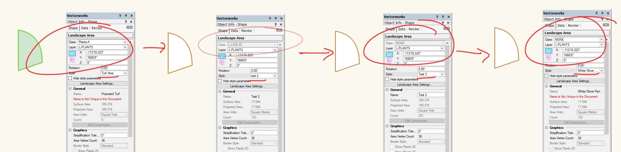Image resolution: width=621 pixels, height=152 pixels.
Task: Click the gray pill icon beside tabs in the Plants-A palette
Action: pos(129,28)
